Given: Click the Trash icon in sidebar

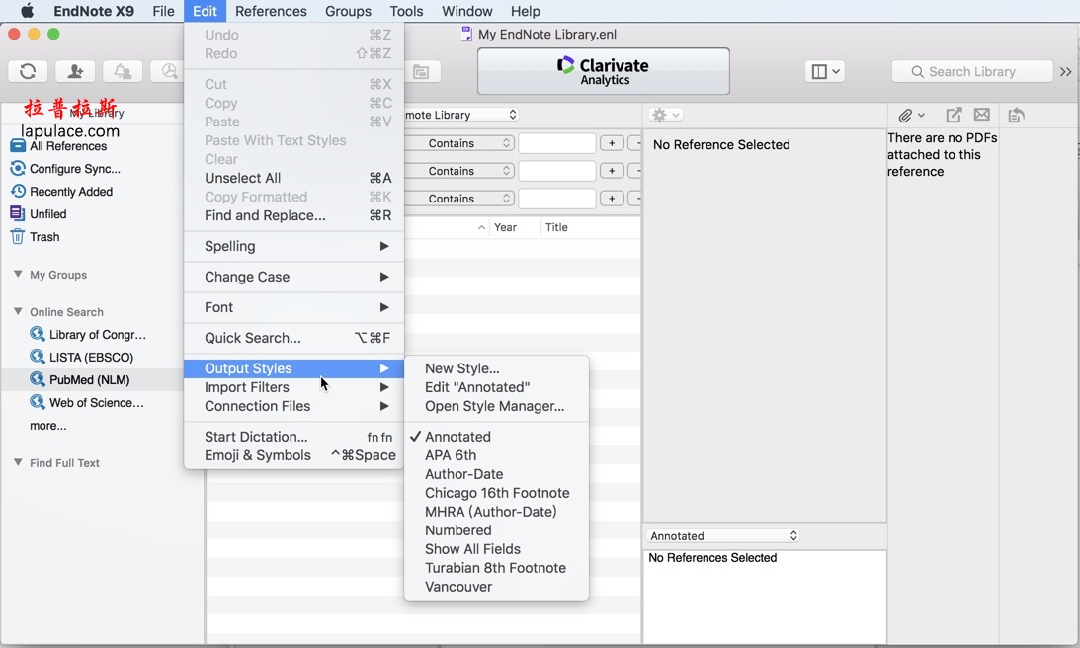Looking at the screenshot, I should coord(17,236).
